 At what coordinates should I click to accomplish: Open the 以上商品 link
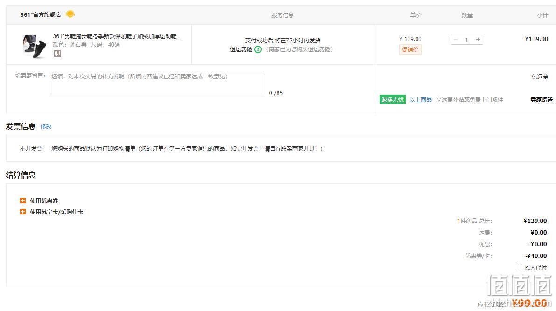421,100
